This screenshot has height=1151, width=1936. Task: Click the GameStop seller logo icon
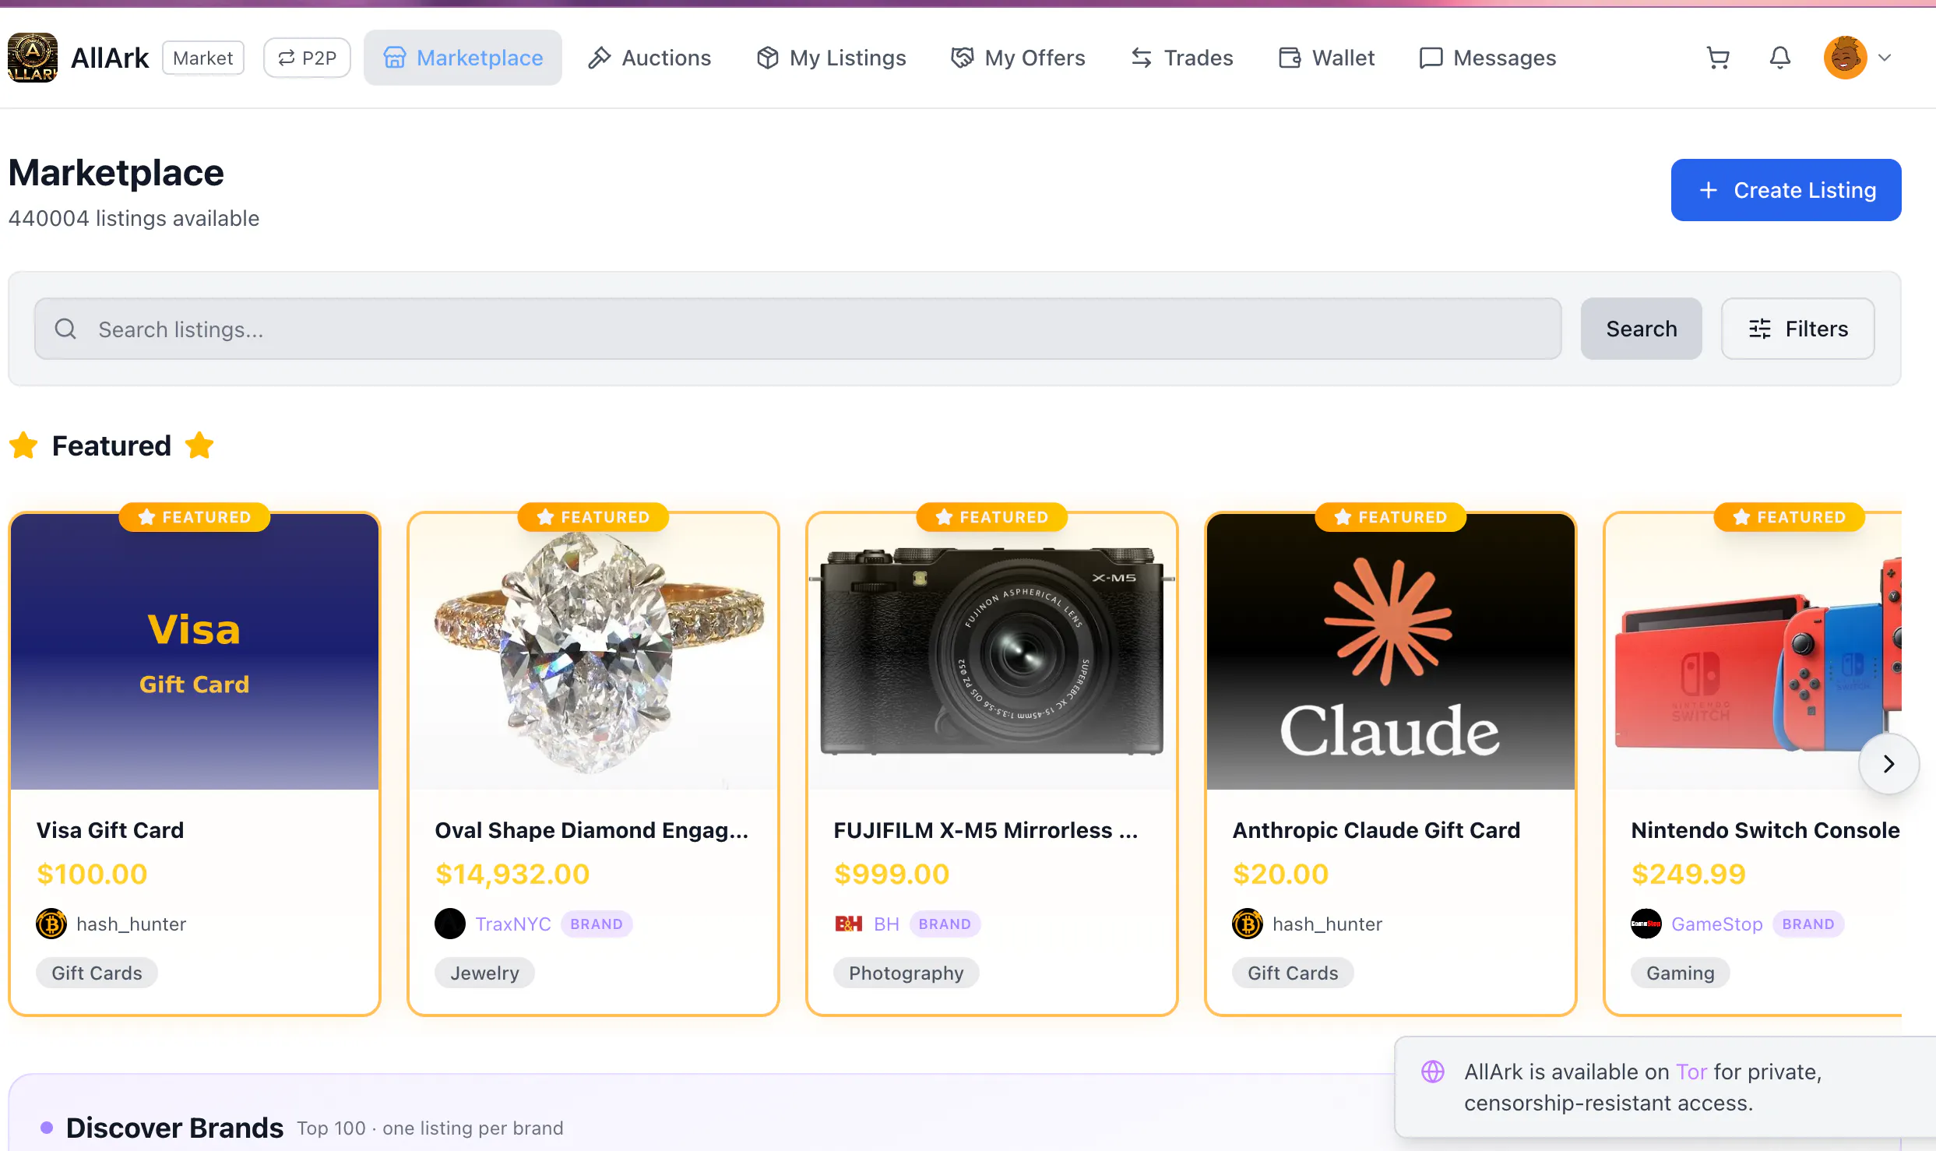1646,924
